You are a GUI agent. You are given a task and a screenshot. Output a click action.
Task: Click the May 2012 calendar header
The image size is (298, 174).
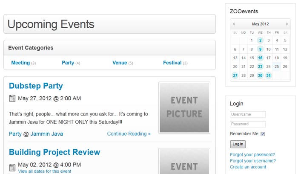tap(261, 24)
